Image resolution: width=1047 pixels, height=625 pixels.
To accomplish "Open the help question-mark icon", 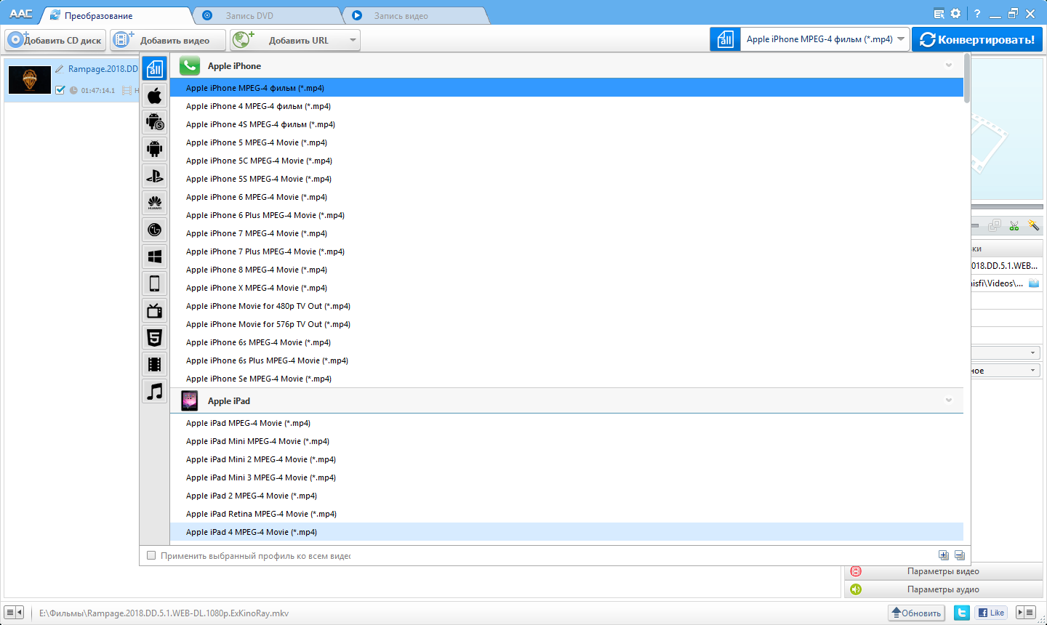I will click(976, 13).
